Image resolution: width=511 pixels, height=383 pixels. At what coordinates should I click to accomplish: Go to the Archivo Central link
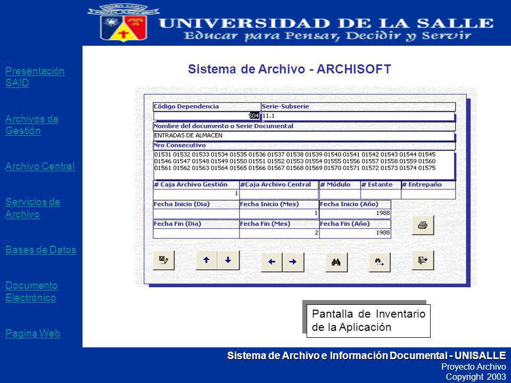(40, 166)
